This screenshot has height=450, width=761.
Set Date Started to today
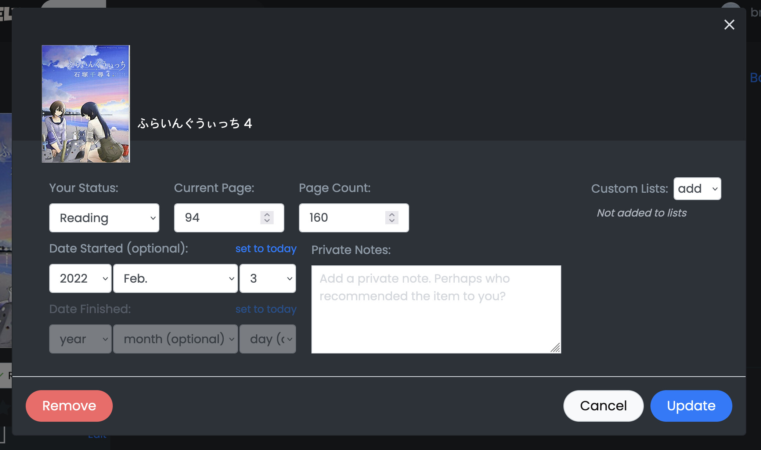pyautogui.click(x=266, y=248)
